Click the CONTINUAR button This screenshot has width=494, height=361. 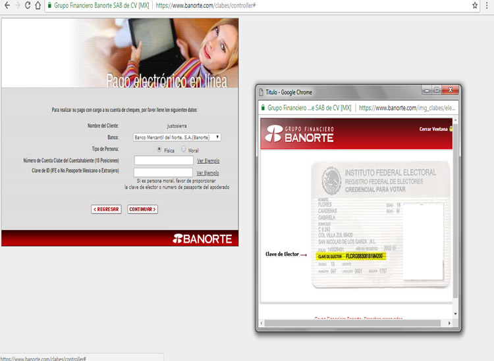(142, 209)
